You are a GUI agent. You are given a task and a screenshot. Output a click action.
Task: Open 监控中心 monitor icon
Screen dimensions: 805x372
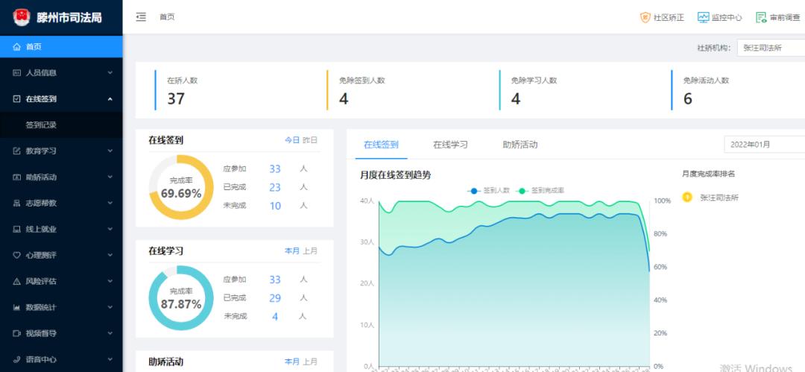pyautogui.click(x=703, y=17)
